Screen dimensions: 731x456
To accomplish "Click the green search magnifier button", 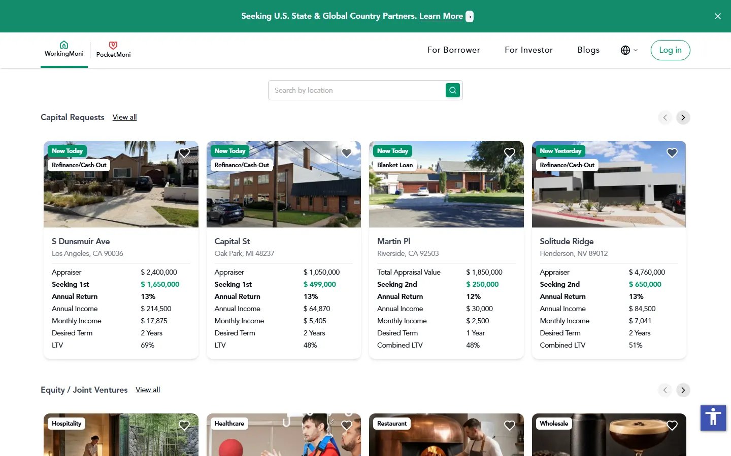I will click(x=452, y=90).
